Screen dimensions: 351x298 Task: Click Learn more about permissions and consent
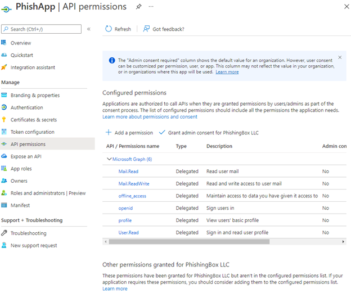pos(150,116)
